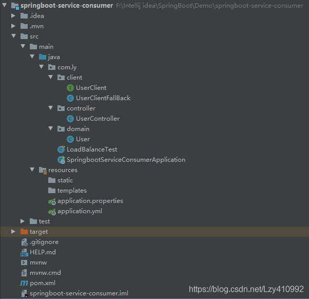Click the .gitignore file icon

tap(25, 242)
